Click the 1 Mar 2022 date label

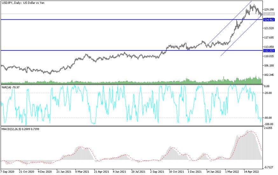[232, 172]
